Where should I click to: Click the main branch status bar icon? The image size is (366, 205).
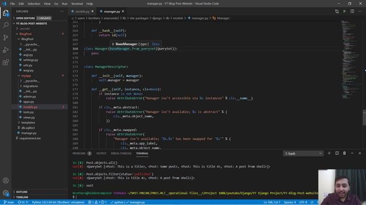[9, 202]
